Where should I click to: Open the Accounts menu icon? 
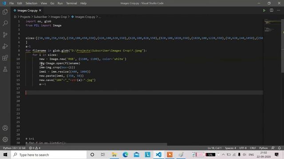coord(5,128)
